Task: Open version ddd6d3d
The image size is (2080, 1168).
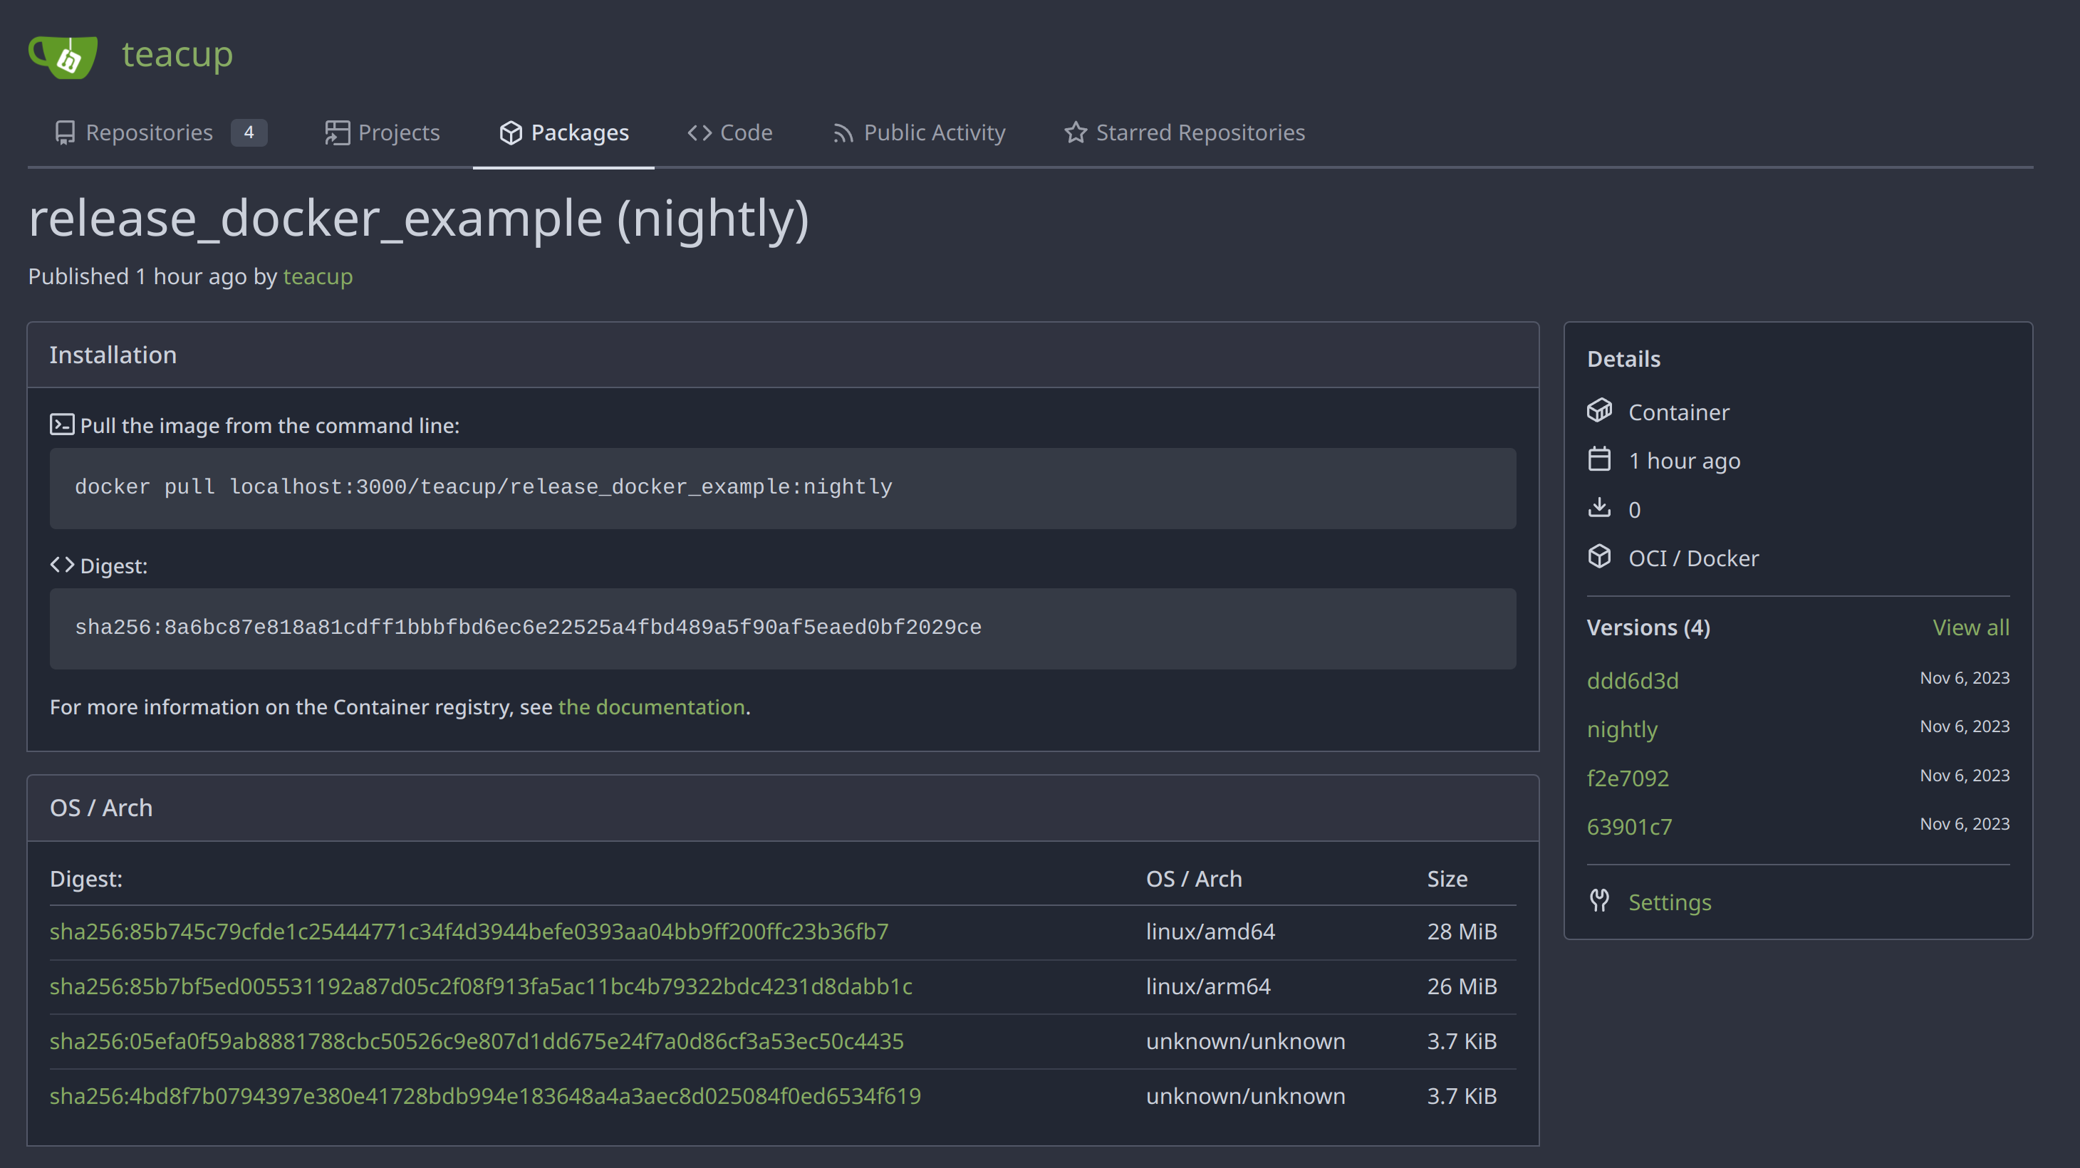Action: click(1632, 680)
